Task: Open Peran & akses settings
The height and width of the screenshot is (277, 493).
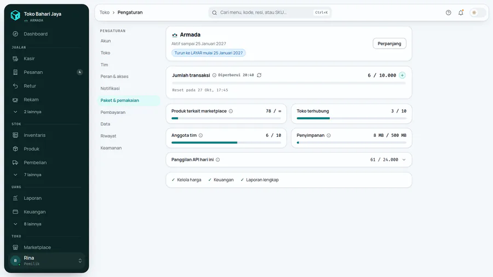Action: coord(129,76)
